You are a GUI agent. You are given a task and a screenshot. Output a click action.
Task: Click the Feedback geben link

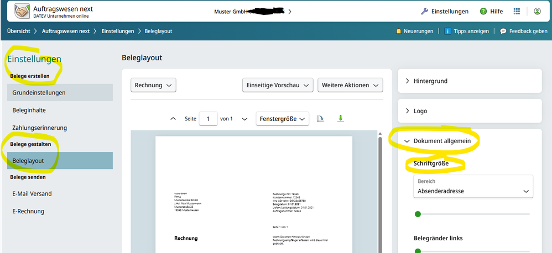(x=528, y=31)
